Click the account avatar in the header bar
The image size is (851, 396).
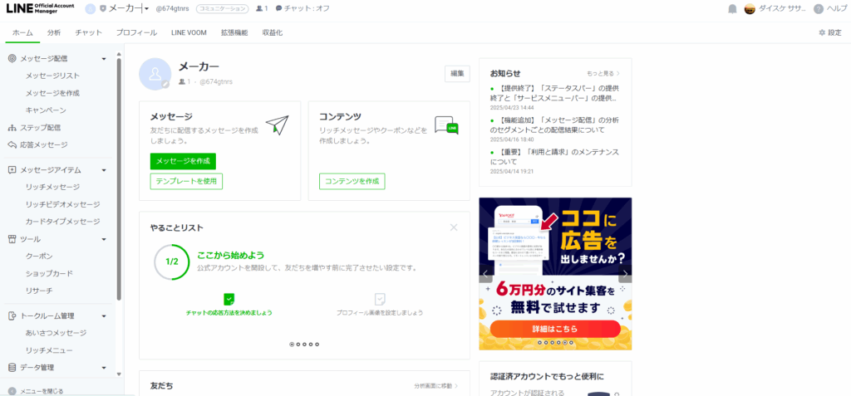tap(91, 8)
